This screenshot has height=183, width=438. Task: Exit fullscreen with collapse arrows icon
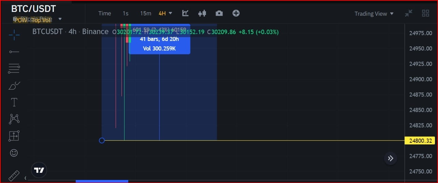pyautogui.click(x=408, y=13)
